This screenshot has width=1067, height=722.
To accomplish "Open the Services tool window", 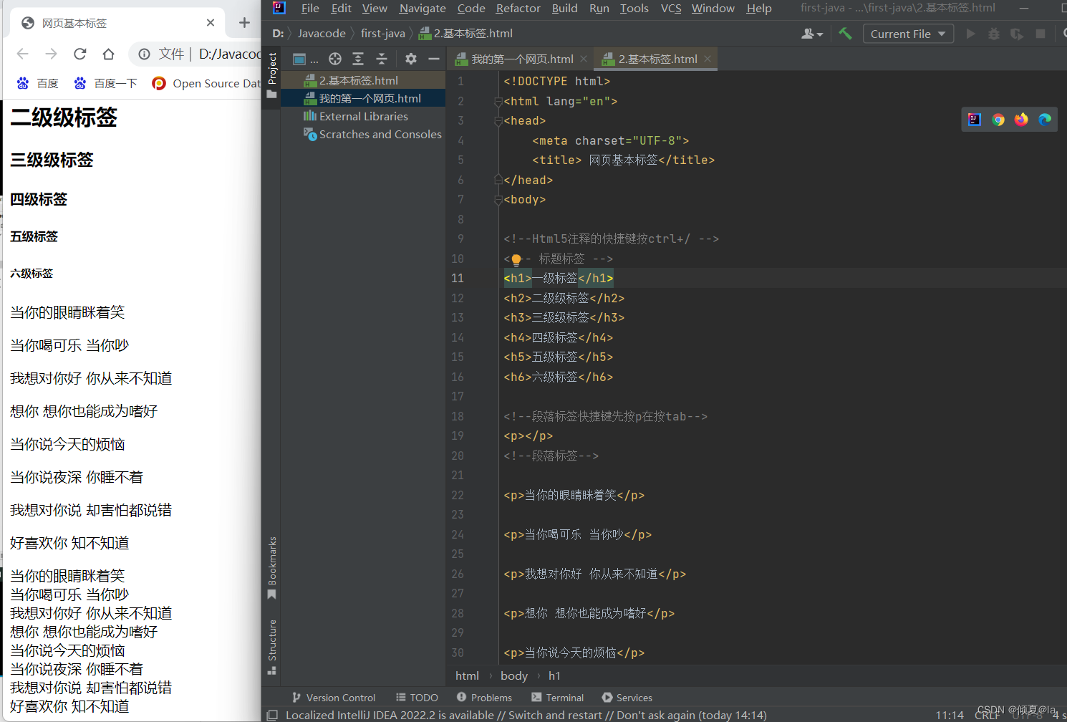I will tap(627, 698).
